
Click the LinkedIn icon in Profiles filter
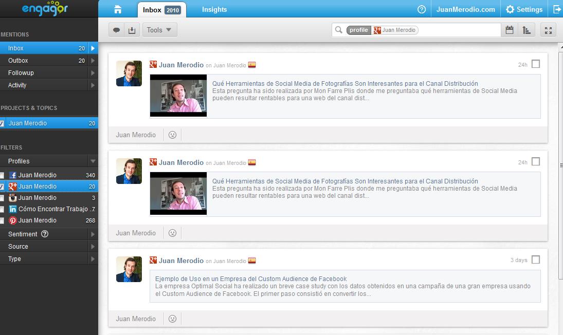[x=12, y=209]
